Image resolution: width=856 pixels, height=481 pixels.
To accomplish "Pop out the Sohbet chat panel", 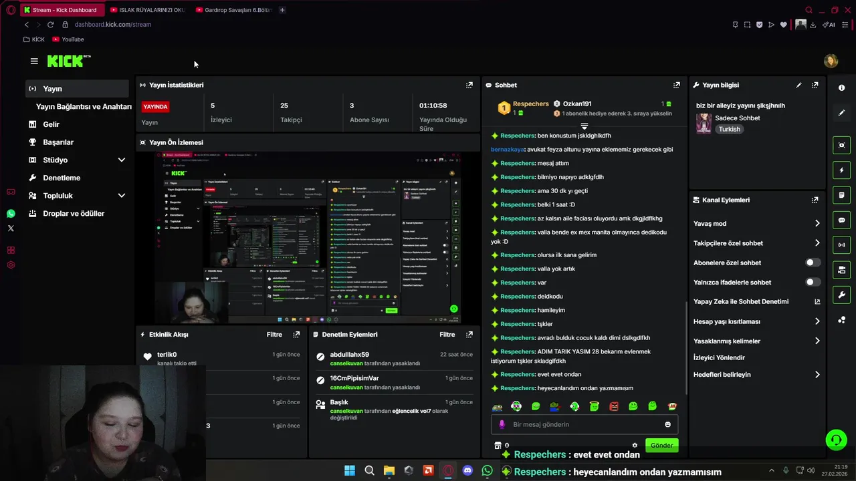I will click(677, 85).
